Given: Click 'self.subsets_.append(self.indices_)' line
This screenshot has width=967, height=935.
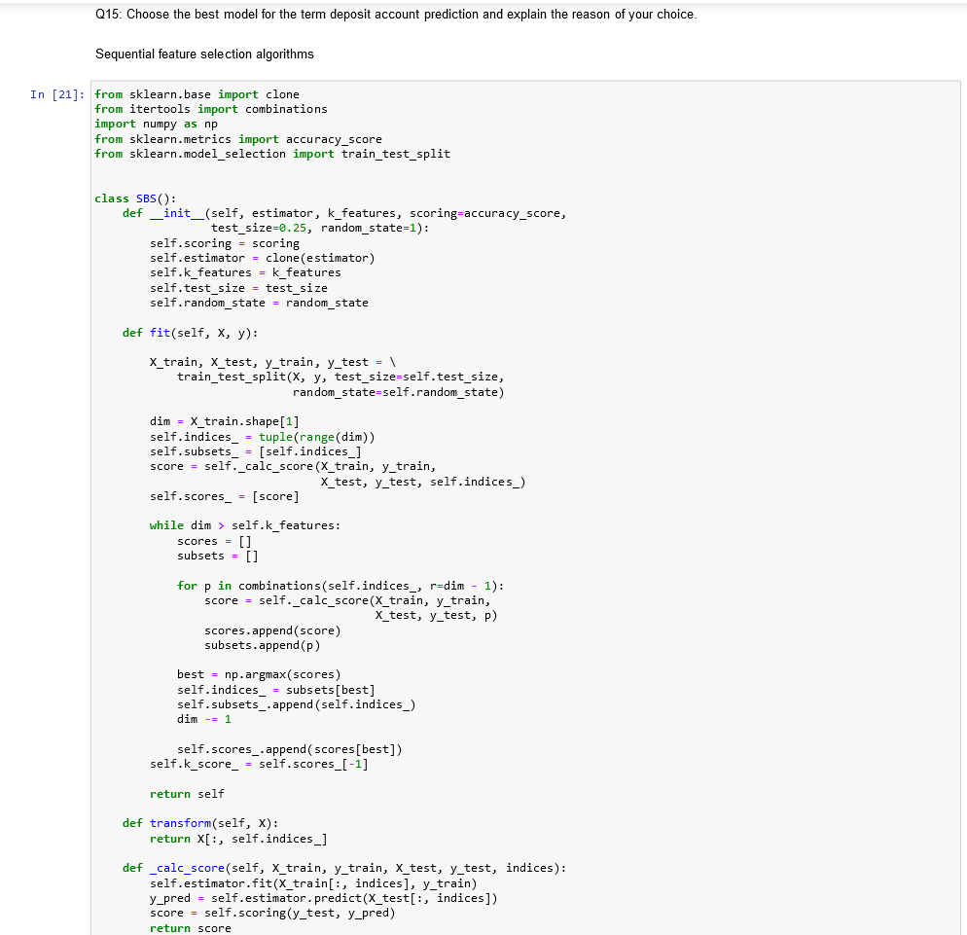Looking at the screenshot, I should pyautogui.click(x=296, y=705).
